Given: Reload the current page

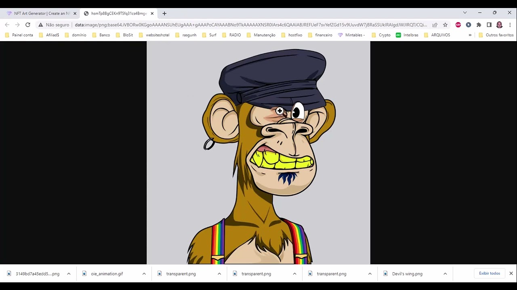Looking at the screenshot, I should click(28, 25).
